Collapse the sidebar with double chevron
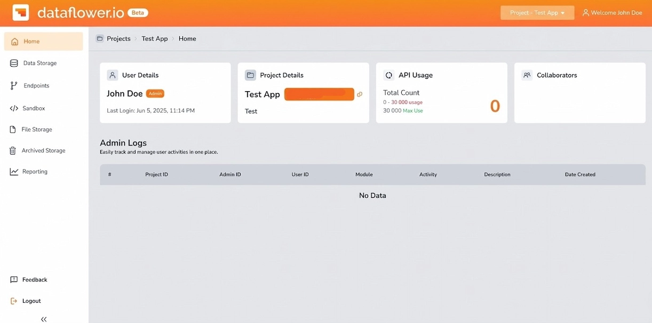Image resolution: width=652 pixels, height=323 pixels. [x=44, y=319]
